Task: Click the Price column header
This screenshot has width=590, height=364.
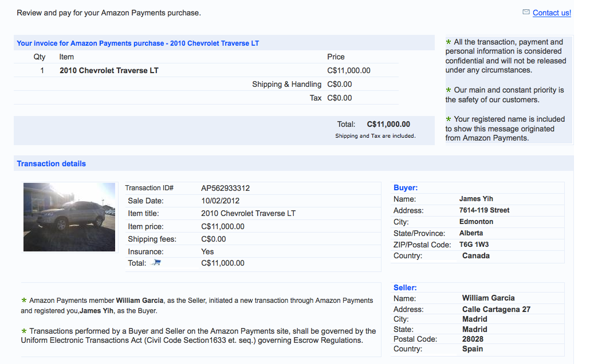Action: (336, 57)
